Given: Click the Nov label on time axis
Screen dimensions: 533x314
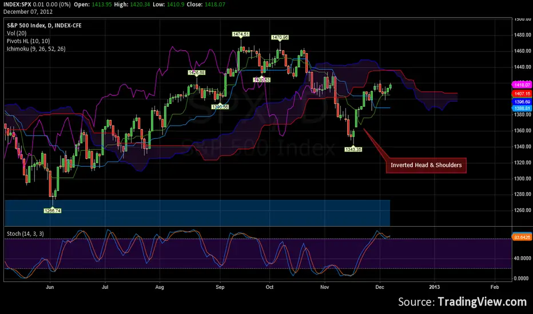Looking at the screenshot, I should (x=325, y=287).
